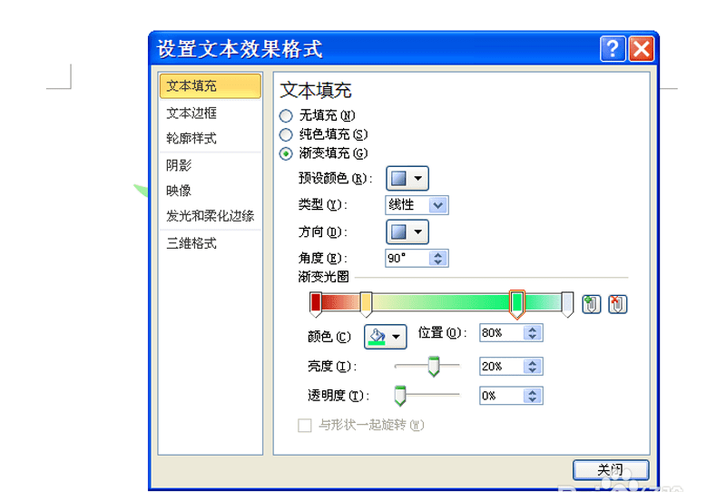Image resolution: width=726 pixels, height=492 pixels.
Task: Click the help question mark icon
Action: (613, 49)
